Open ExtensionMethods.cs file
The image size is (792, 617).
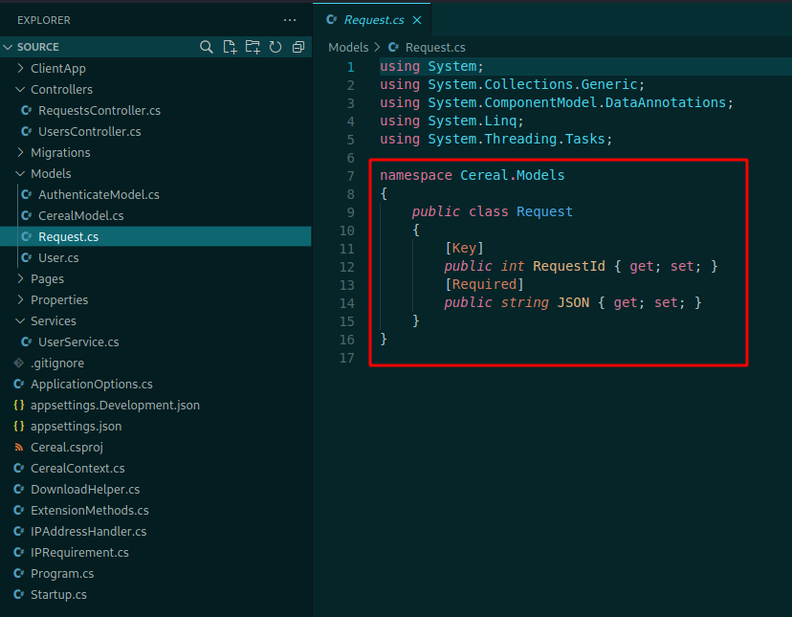[156, 511]
